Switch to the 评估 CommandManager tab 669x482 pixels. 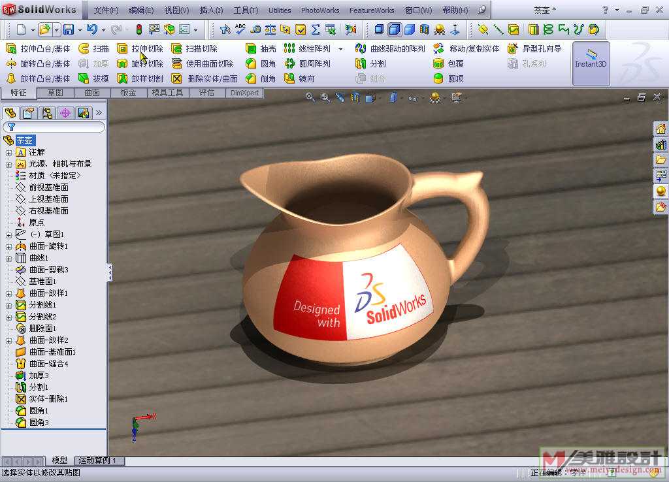tap(206, 93)
